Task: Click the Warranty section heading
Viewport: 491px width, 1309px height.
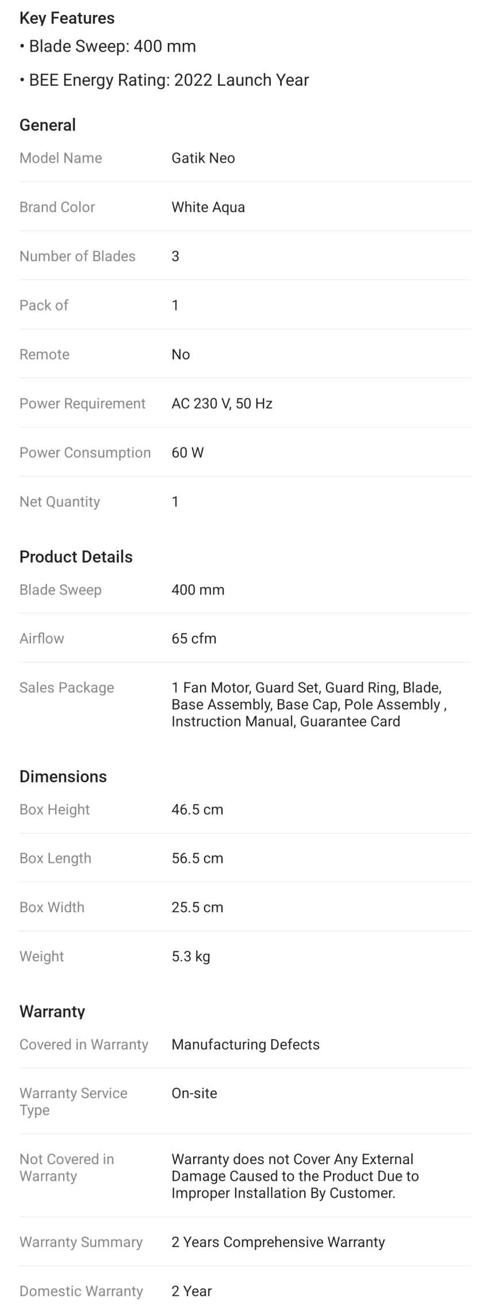Action: 52,1011
